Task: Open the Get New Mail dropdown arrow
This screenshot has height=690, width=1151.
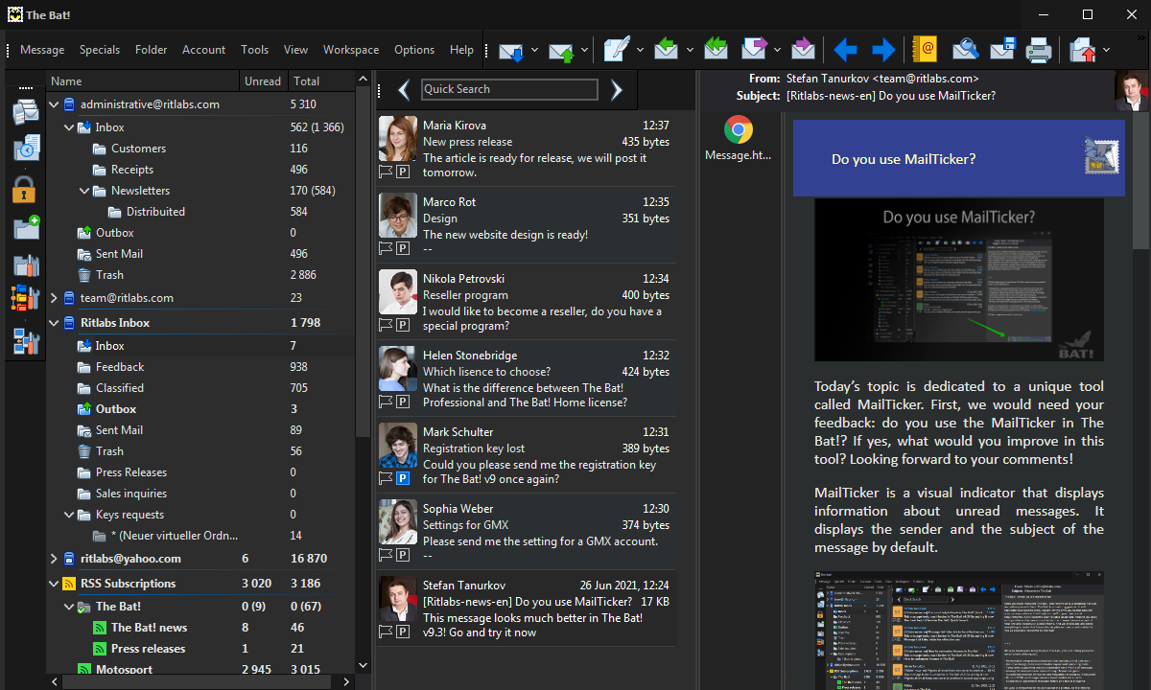Action: point(534,50)
